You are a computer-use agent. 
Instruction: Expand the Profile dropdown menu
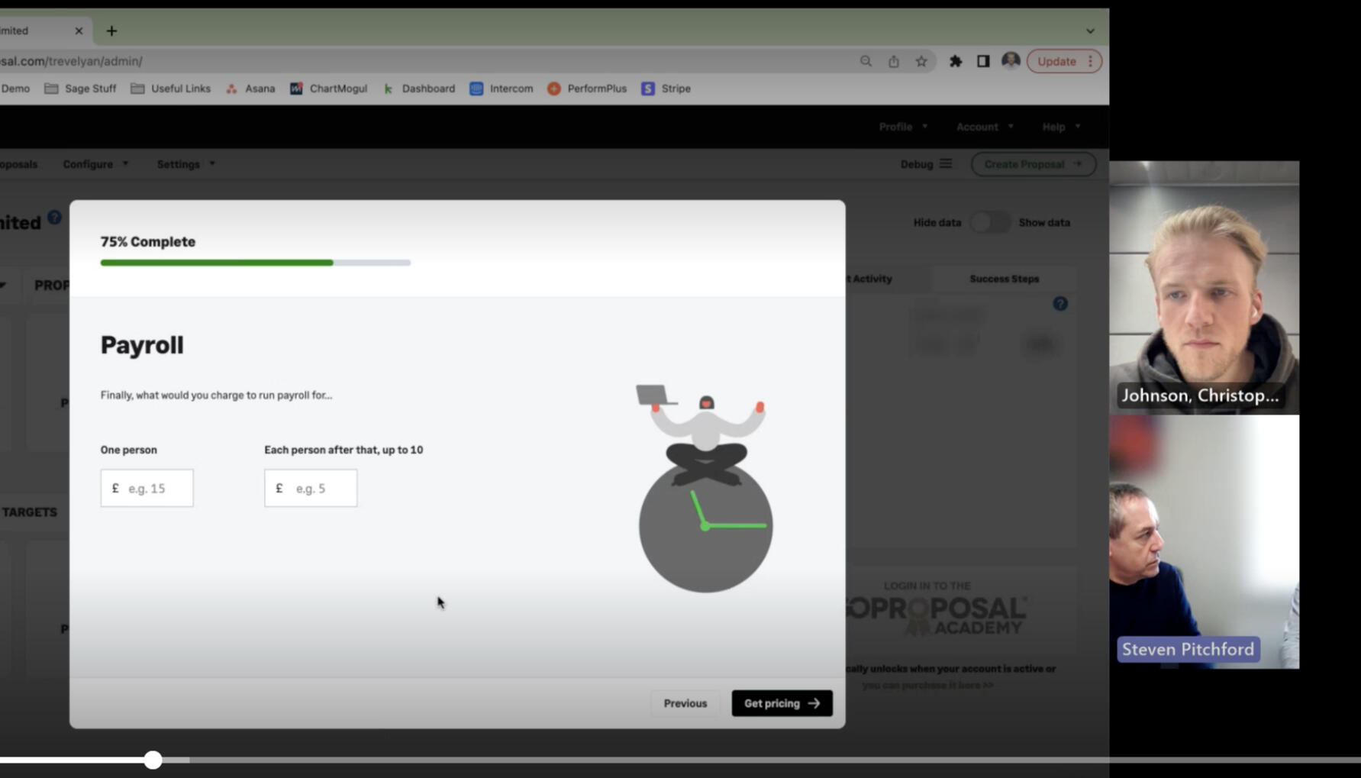(903, 127)
